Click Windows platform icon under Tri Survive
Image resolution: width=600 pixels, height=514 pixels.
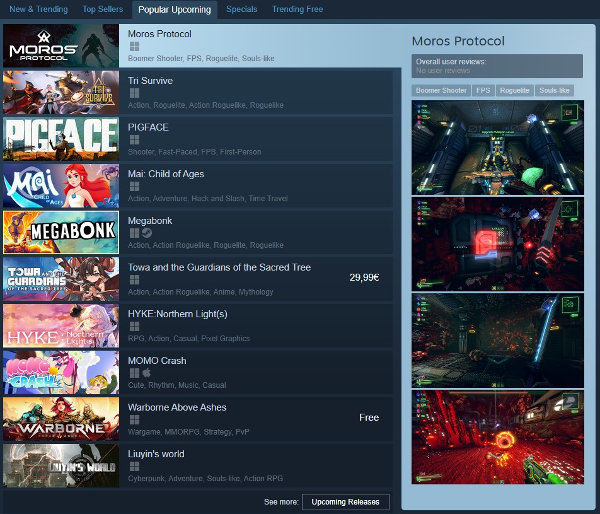pyautogui.click(x=134, y=93)
